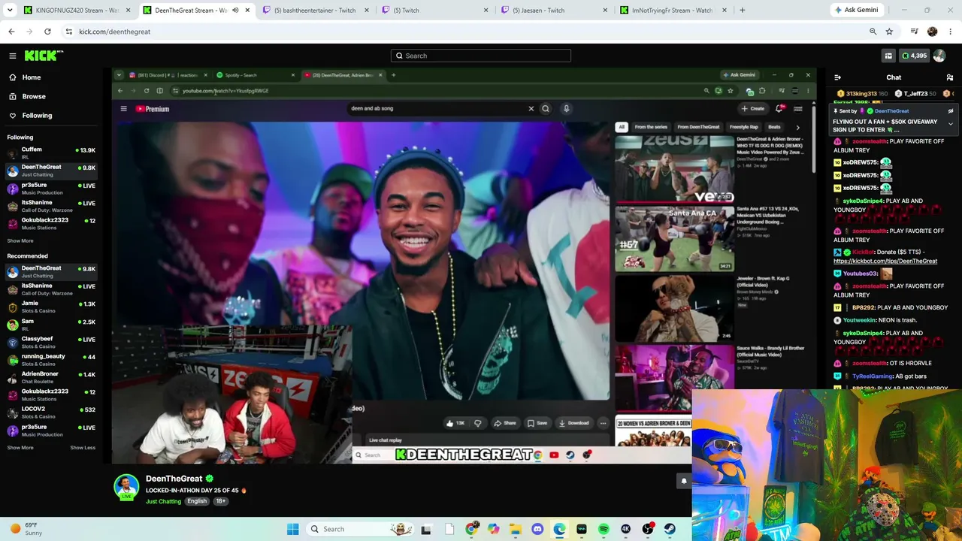Viewport: 962px width, 541px height.
Task: Select Cuffem in the Following list
Action: [51, 153]
